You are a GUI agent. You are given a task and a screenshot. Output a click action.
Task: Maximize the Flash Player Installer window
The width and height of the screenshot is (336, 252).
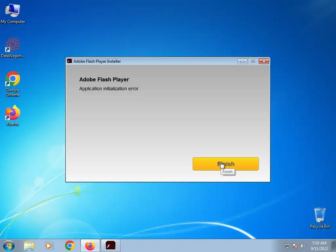[253, 61]
